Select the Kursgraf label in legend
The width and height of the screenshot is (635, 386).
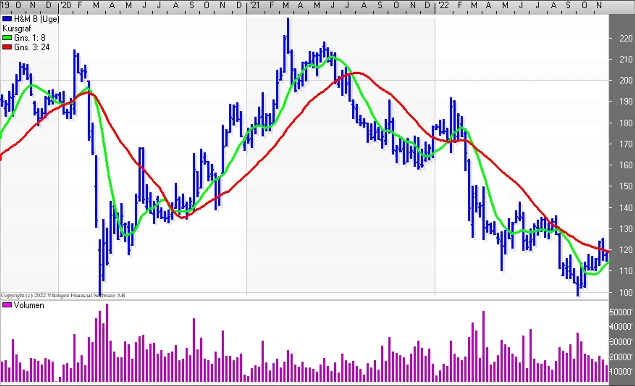pyautogui.click(x=17, y=29)
